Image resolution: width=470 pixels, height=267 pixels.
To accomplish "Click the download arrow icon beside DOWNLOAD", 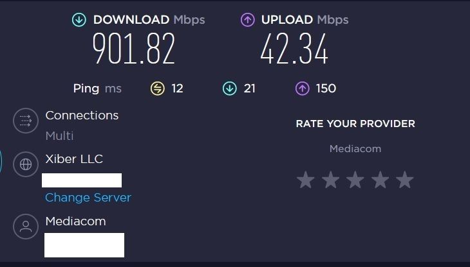I will pyautogui.click(x=79, y=20).
